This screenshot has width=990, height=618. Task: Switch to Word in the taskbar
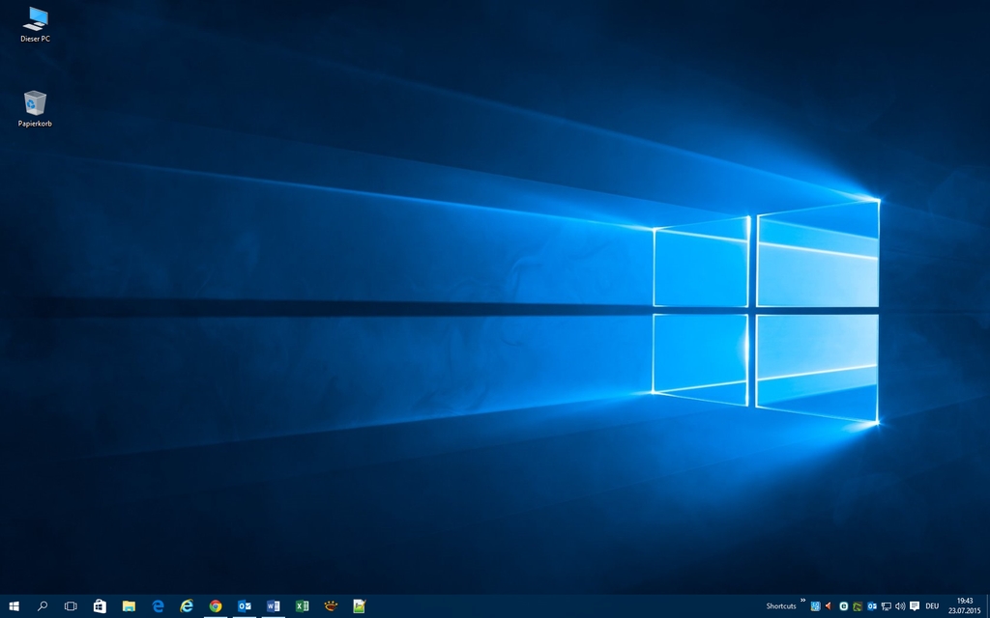pos(274,606)
